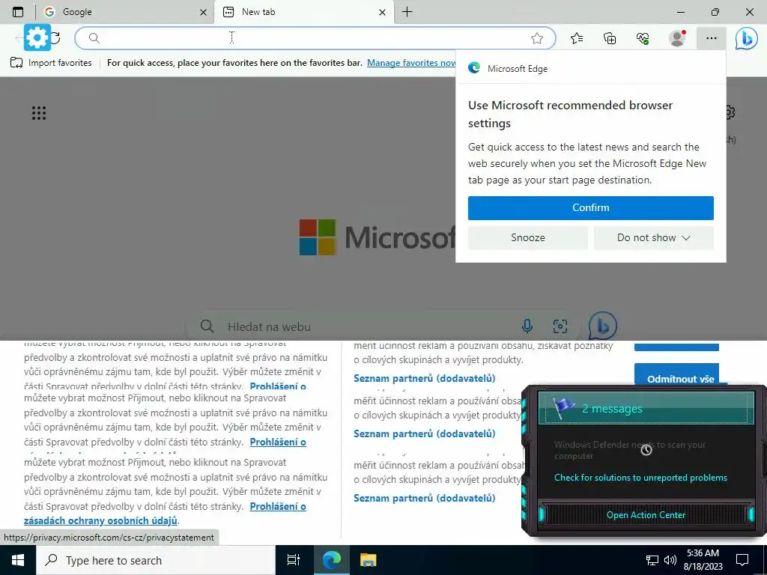Image resolution: width=767 pixels, height=575 pixels.
Task: Open Task View on the taskbar
Action: coord(294,560)
